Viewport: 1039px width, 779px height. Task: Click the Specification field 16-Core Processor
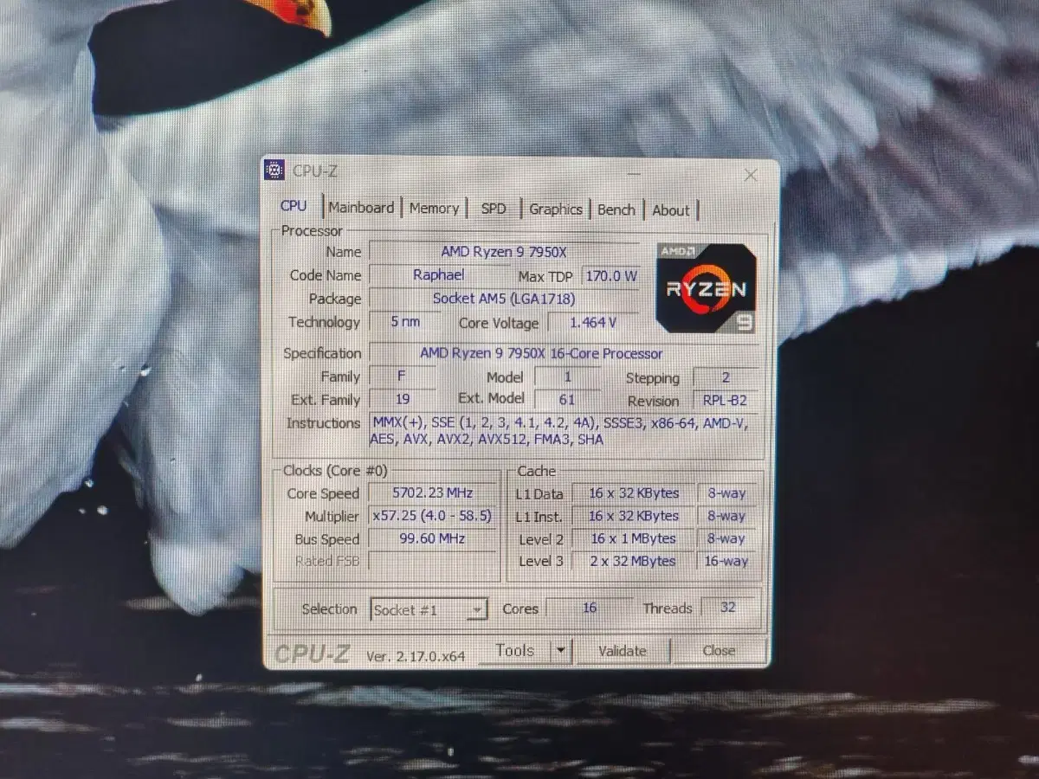(563, 353)
